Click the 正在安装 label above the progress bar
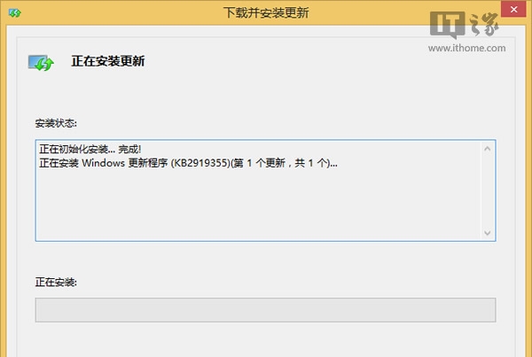Viewport: 532px width, 357px height. [x=58, y=283]
